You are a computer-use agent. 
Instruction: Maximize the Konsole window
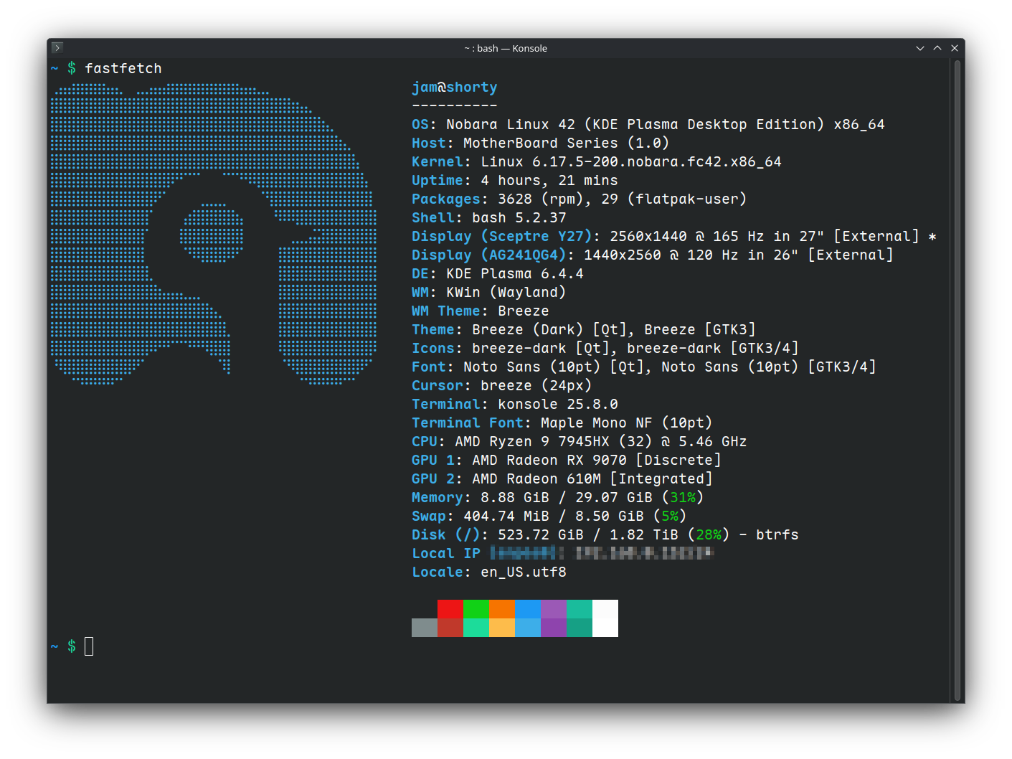(x=937, y=48)
